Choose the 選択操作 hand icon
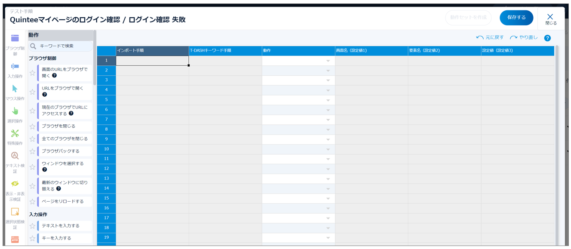This screenshot has width=571, height=249. pos(15,111)
